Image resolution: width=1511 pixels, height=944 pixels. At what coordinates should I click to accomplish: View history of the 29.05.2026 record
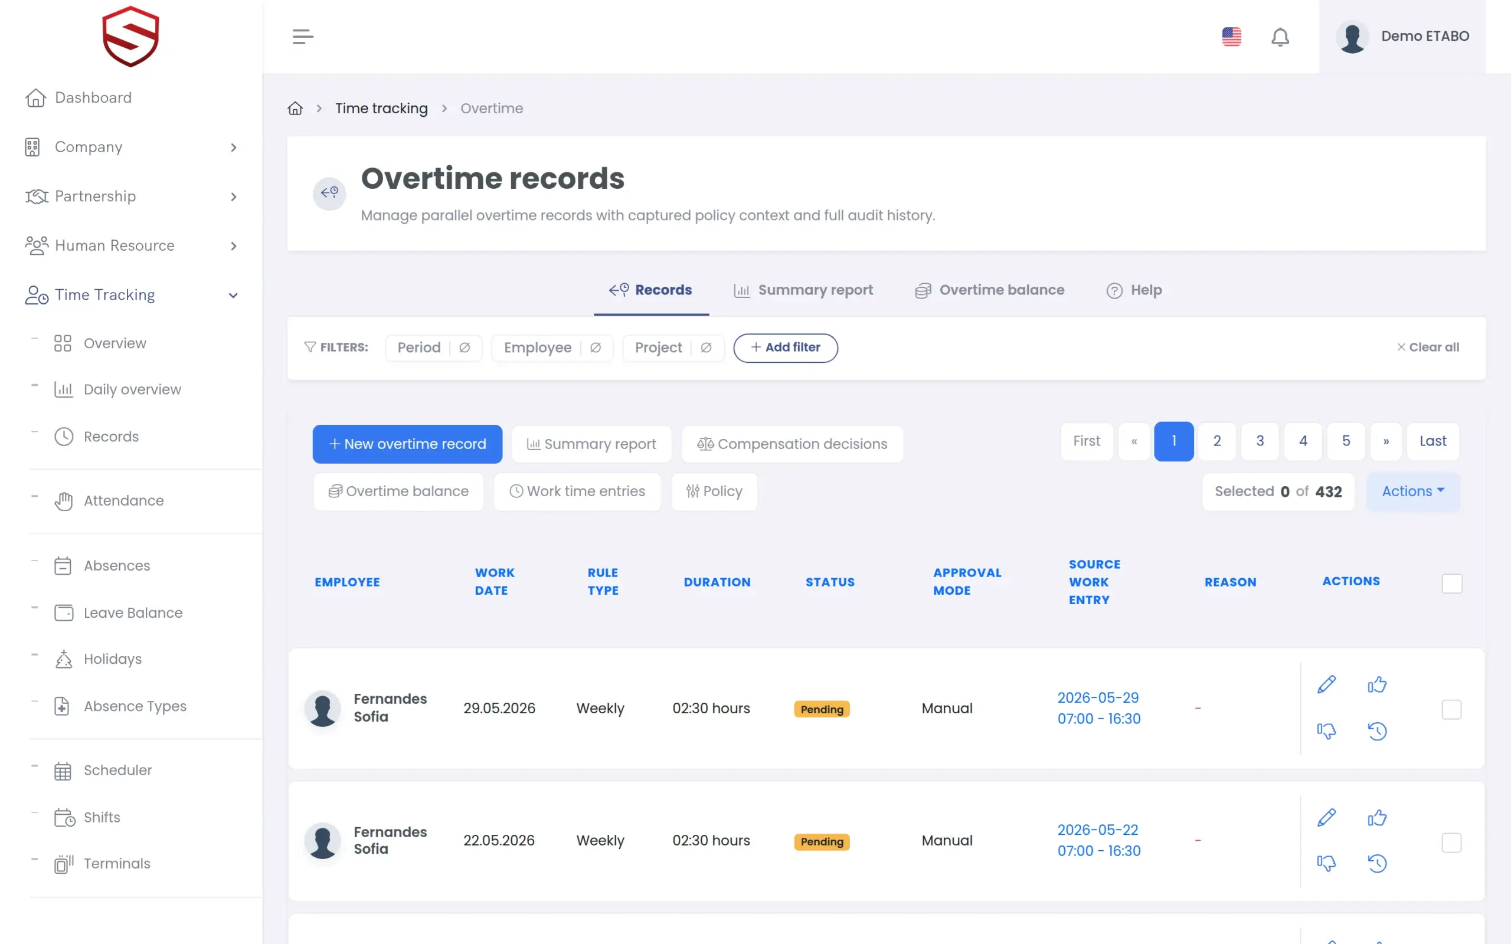point(1377,731)
